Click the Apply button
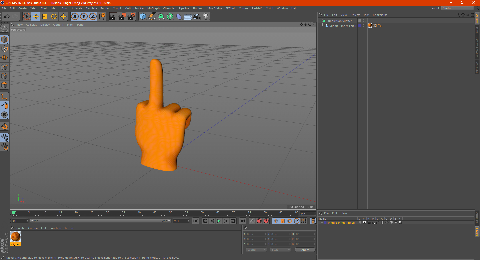This screenshot has height=260, width=480. point(305,250)
